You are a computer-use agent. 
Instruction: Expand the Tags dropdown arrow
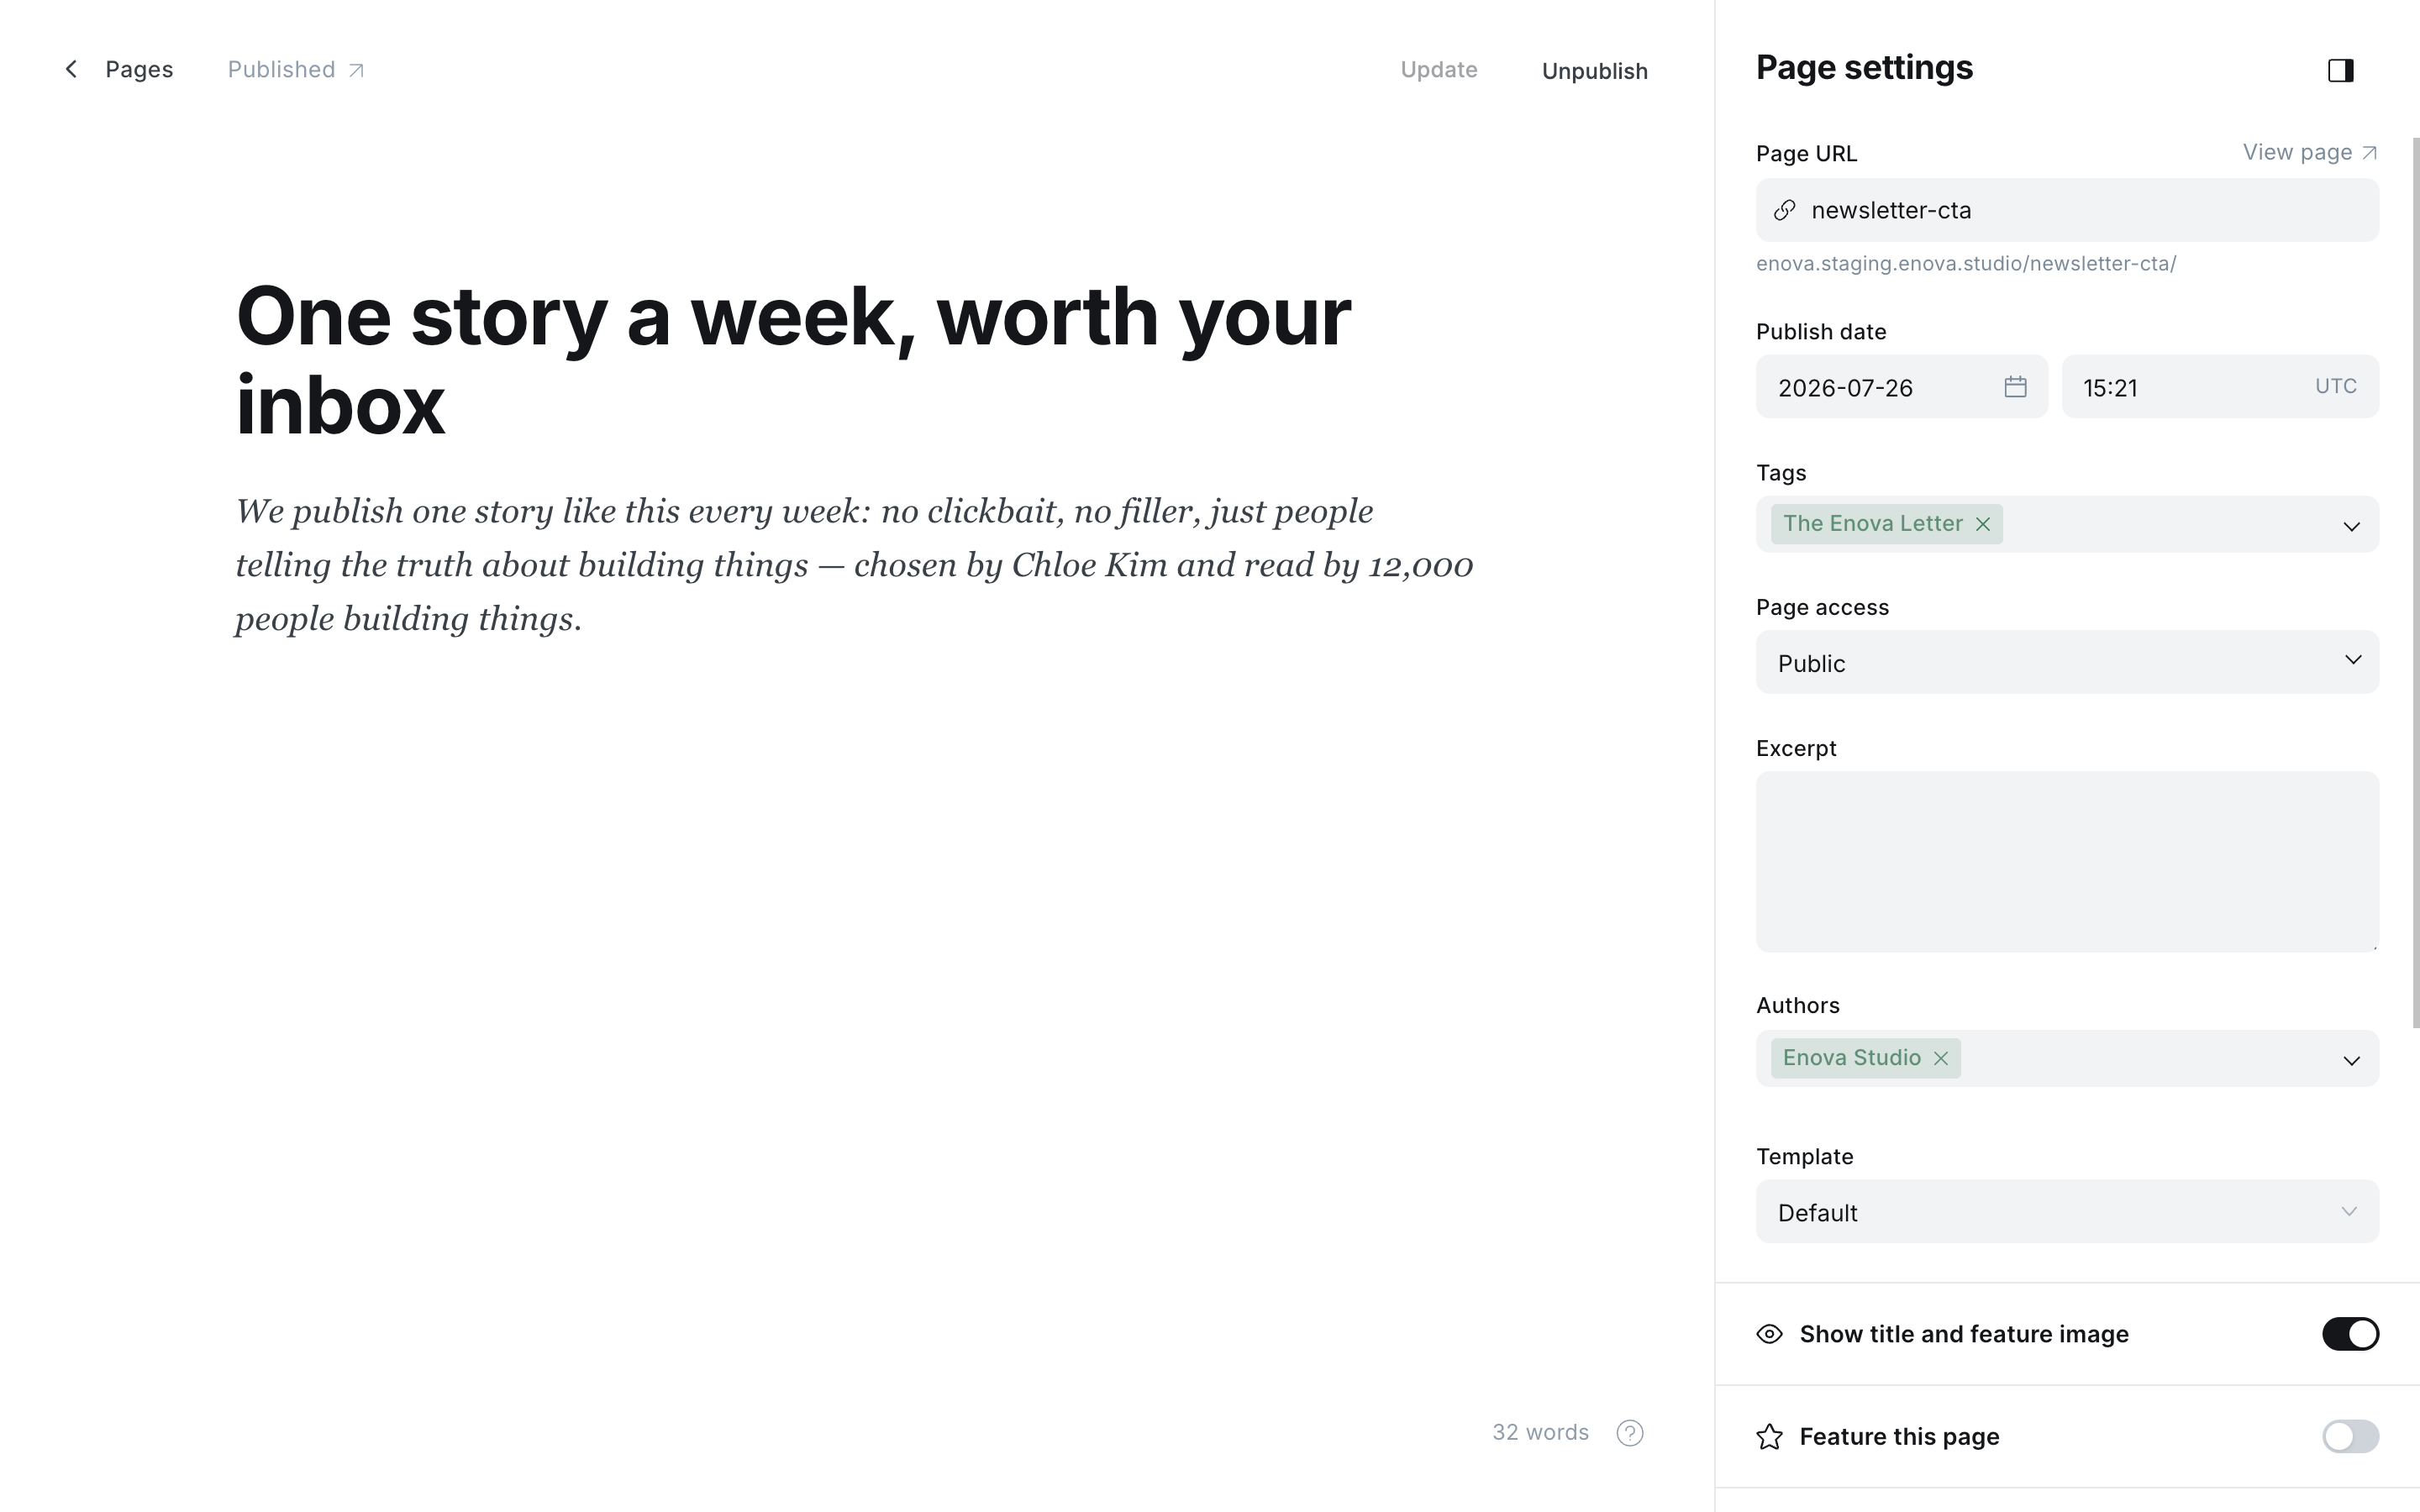coord(2351,526)
